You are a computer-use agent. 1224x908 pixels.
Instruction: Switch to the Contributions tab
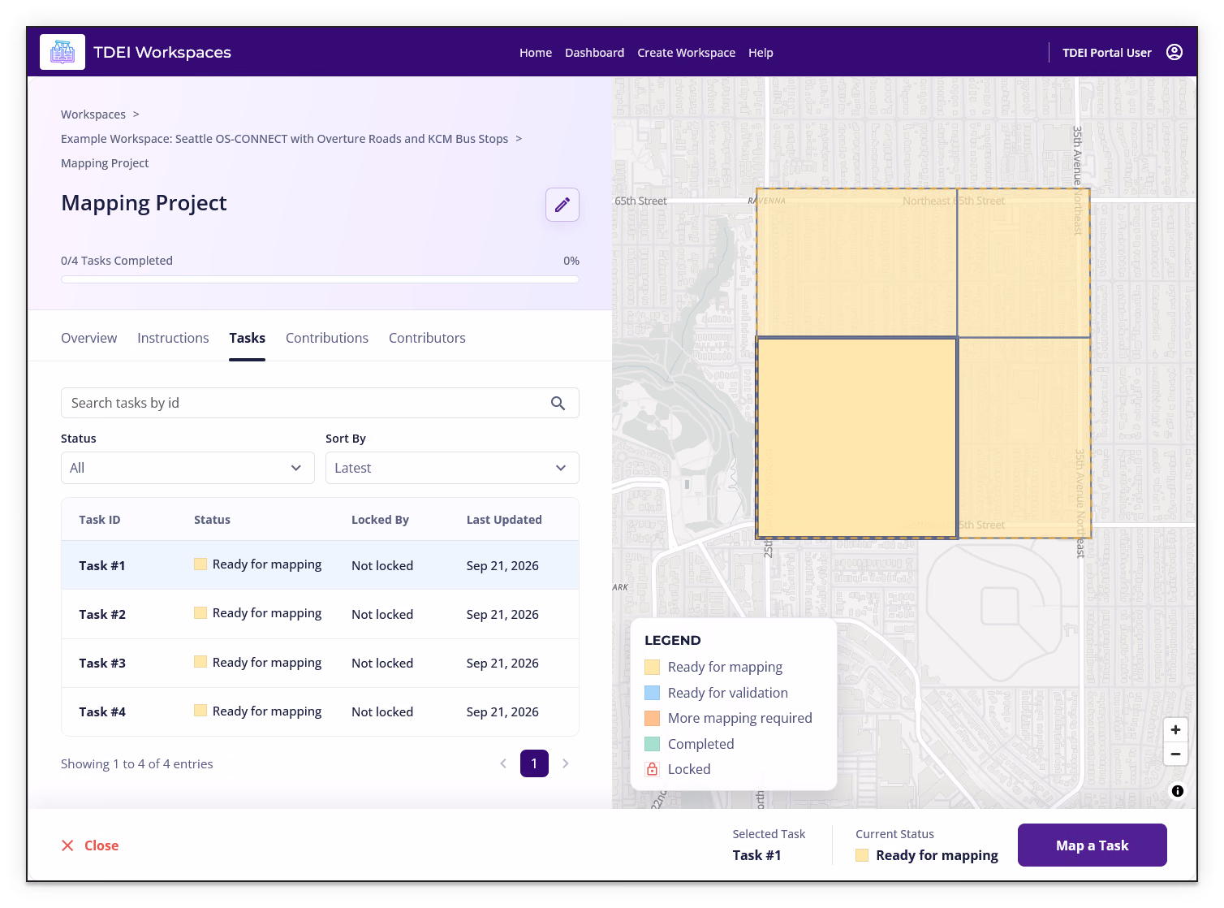[327, 338]
